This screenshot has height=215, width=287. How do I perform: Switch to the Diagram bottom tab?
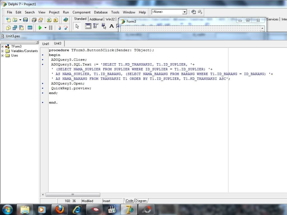(x=141, y=201)
